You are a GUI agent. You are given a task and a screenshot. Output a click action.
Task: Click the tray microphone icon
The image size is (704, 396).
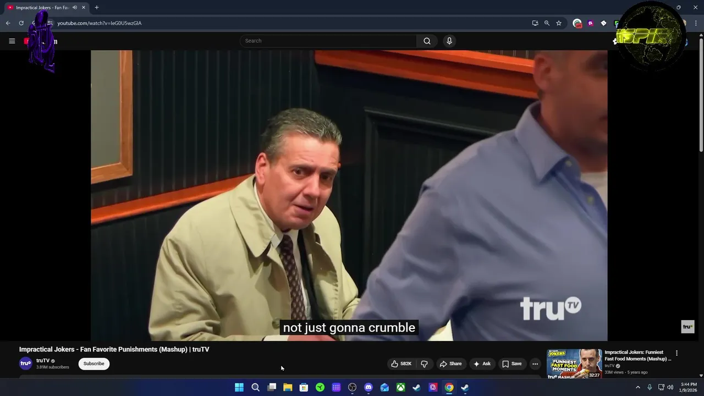pyautogui.click(x=650, y=387)
